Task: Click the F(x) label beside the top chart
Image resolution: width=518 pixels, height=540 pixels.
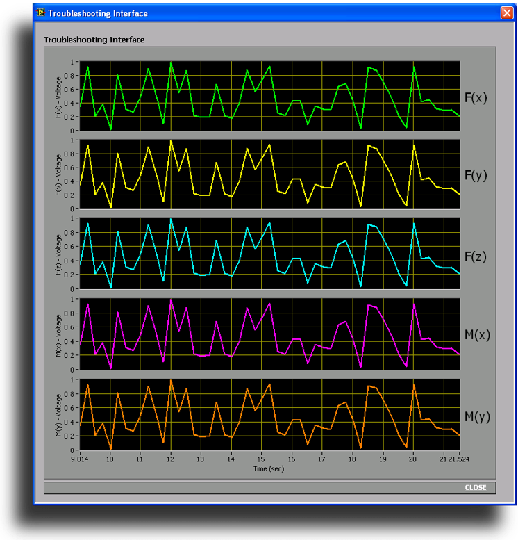Action: point(476,97)
